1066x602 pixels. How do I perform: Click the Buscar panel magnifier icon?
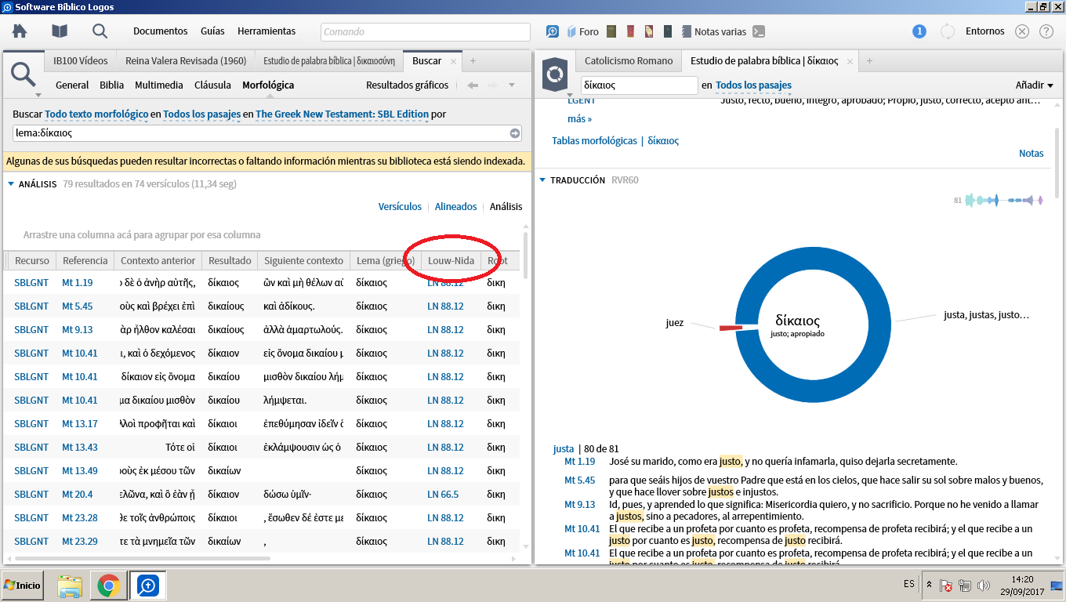pyautogui.click(x=24, y=73)
